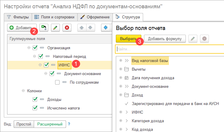The height and width of the screenshot is (132, 224).
Task: Toggle the Документ-основание grouping checkbox
Action: coord(52,74)
